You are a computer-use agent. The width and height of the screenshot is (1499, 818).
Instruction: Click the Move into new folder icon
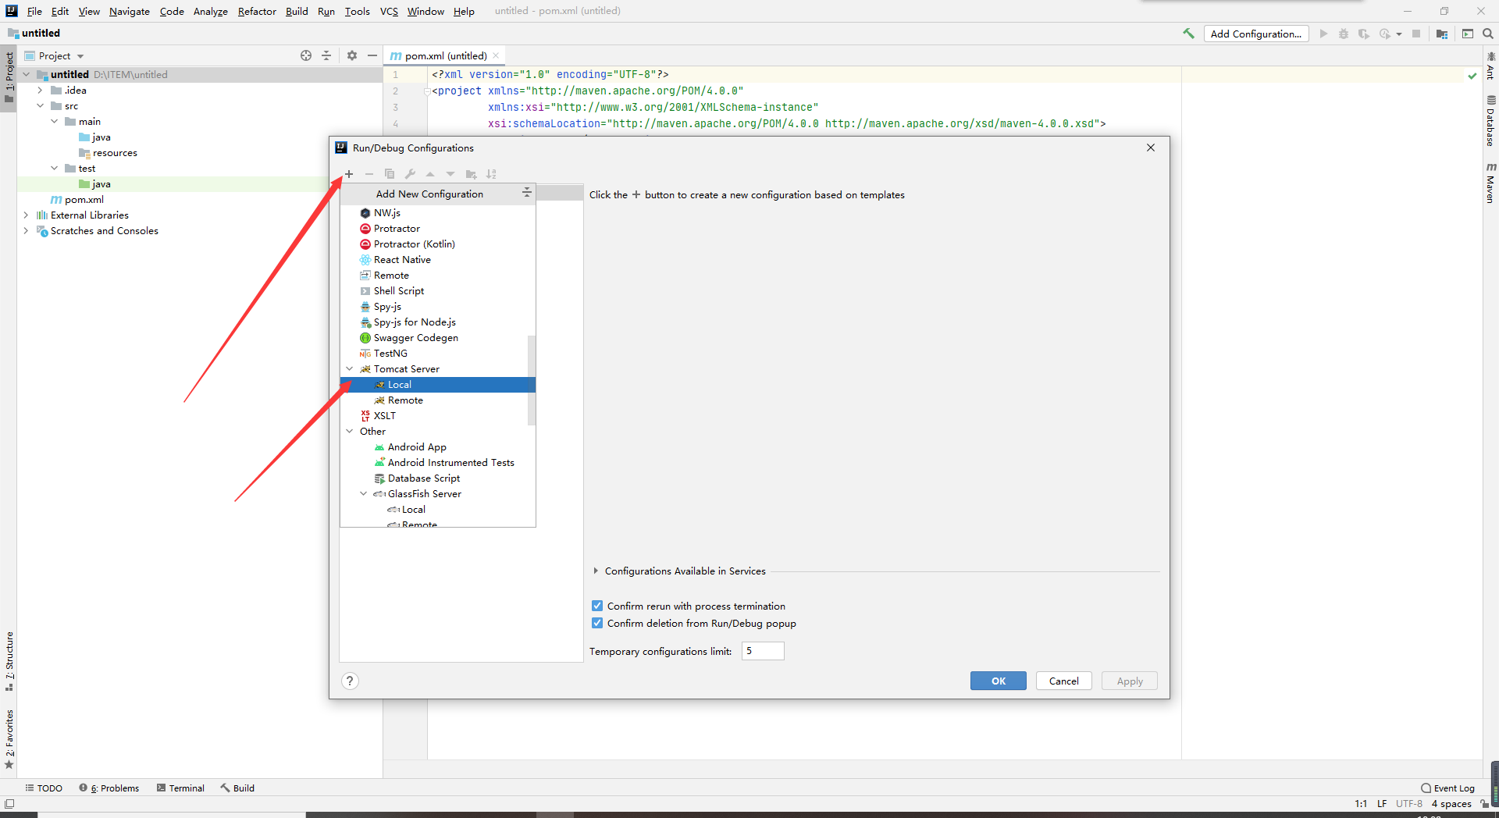click(471, 174)
